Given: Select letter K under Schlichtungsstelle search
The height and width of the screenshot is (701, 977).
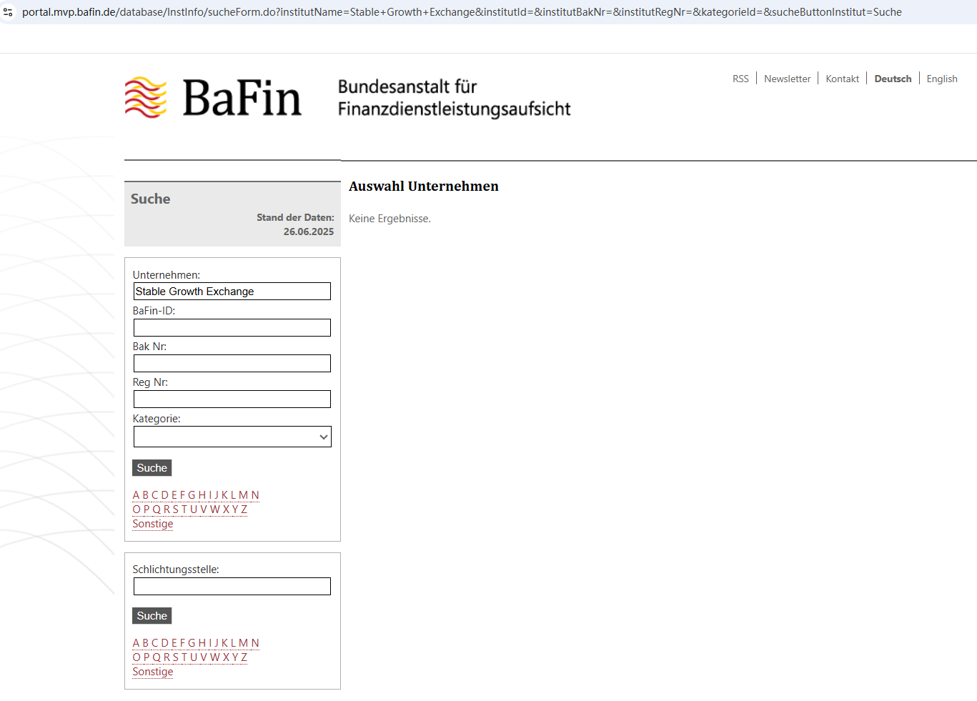Looking at the screenshot, I should 225,643.
